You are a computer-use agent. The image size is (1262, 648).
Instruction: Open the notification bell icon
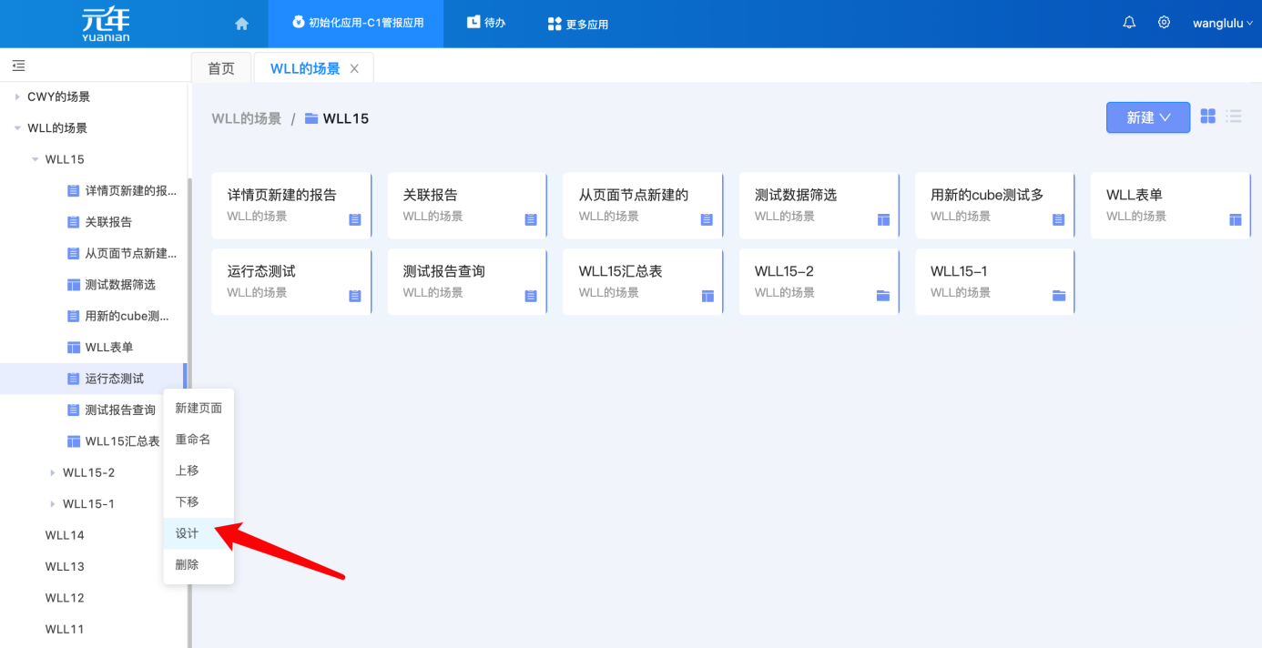pos(1128,22)
